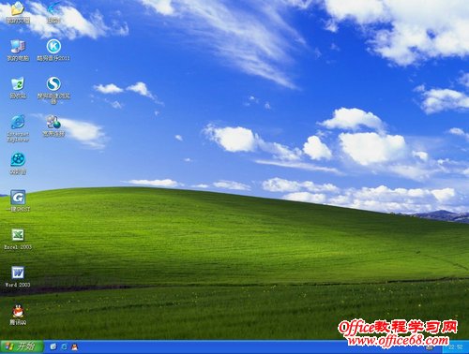Open the broadband connection icon

[53, 122]
